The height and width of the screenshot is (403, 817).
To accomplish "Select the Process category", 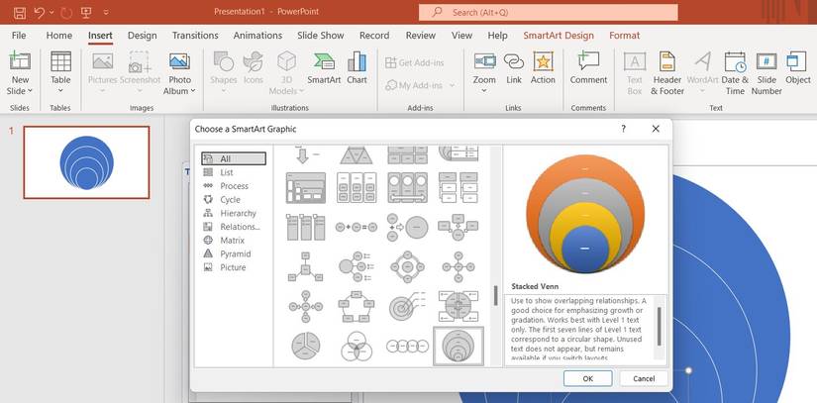I will [234, 186].
